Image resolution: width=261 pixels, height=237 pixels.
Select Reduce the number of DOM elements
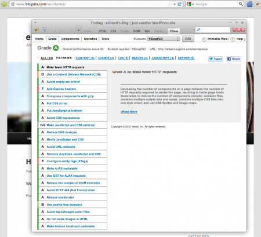[72, 183]
